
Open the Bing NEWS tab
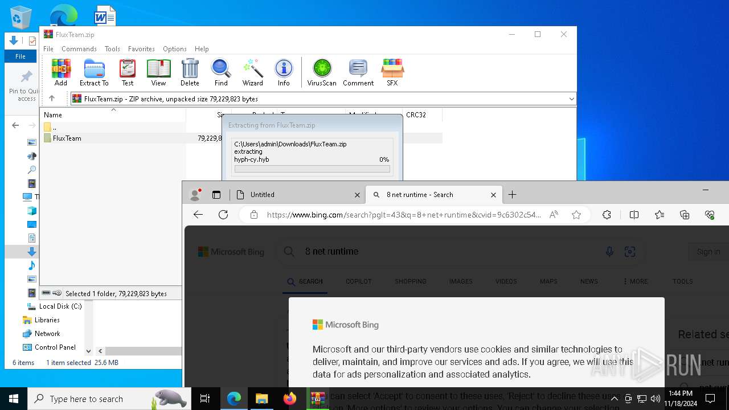[589, 281]
